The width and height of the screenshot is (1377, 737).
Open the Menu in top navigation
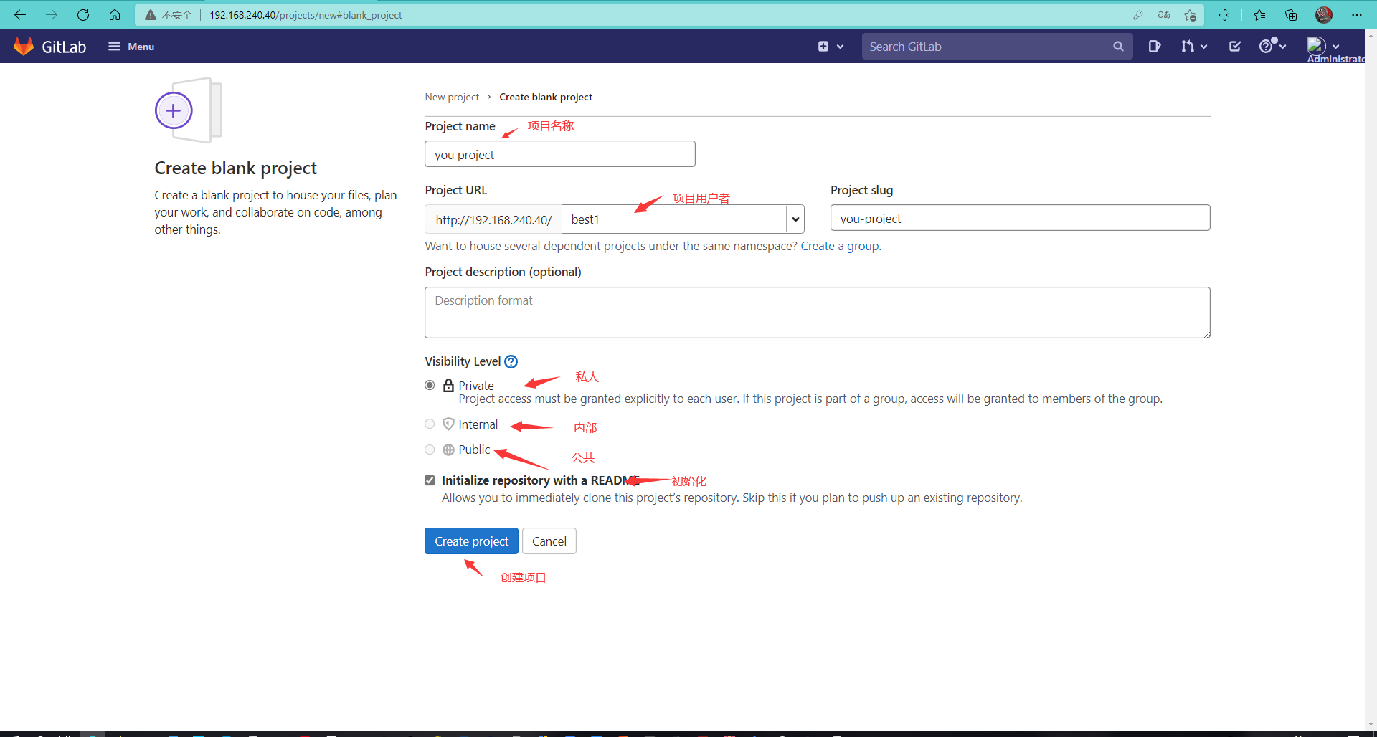pos(131,46)
